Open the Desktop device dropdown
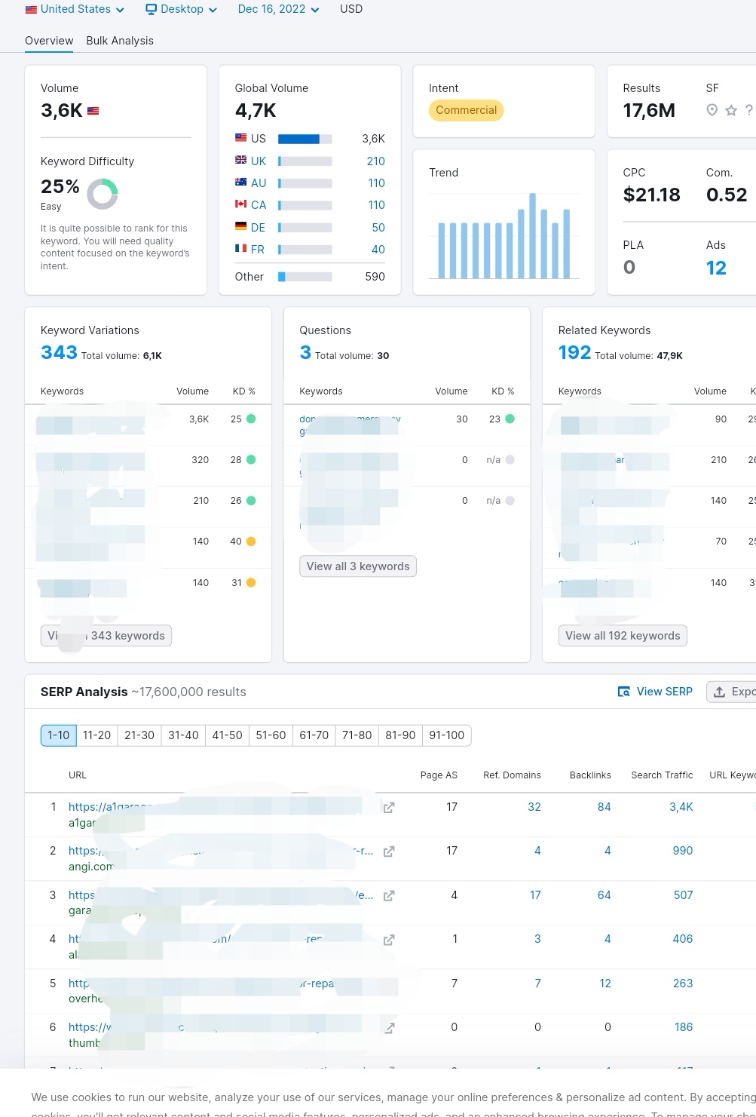 [181, 9]
